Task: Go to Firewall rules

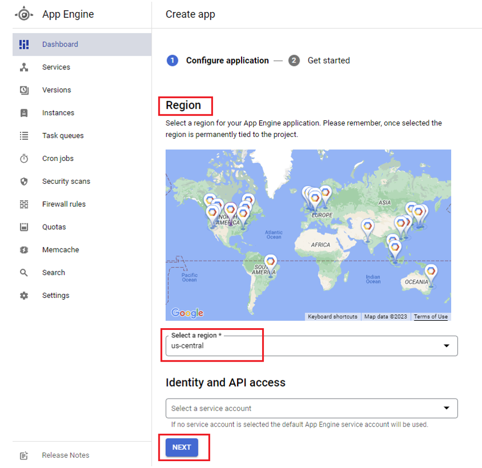Action: [81, 204]
